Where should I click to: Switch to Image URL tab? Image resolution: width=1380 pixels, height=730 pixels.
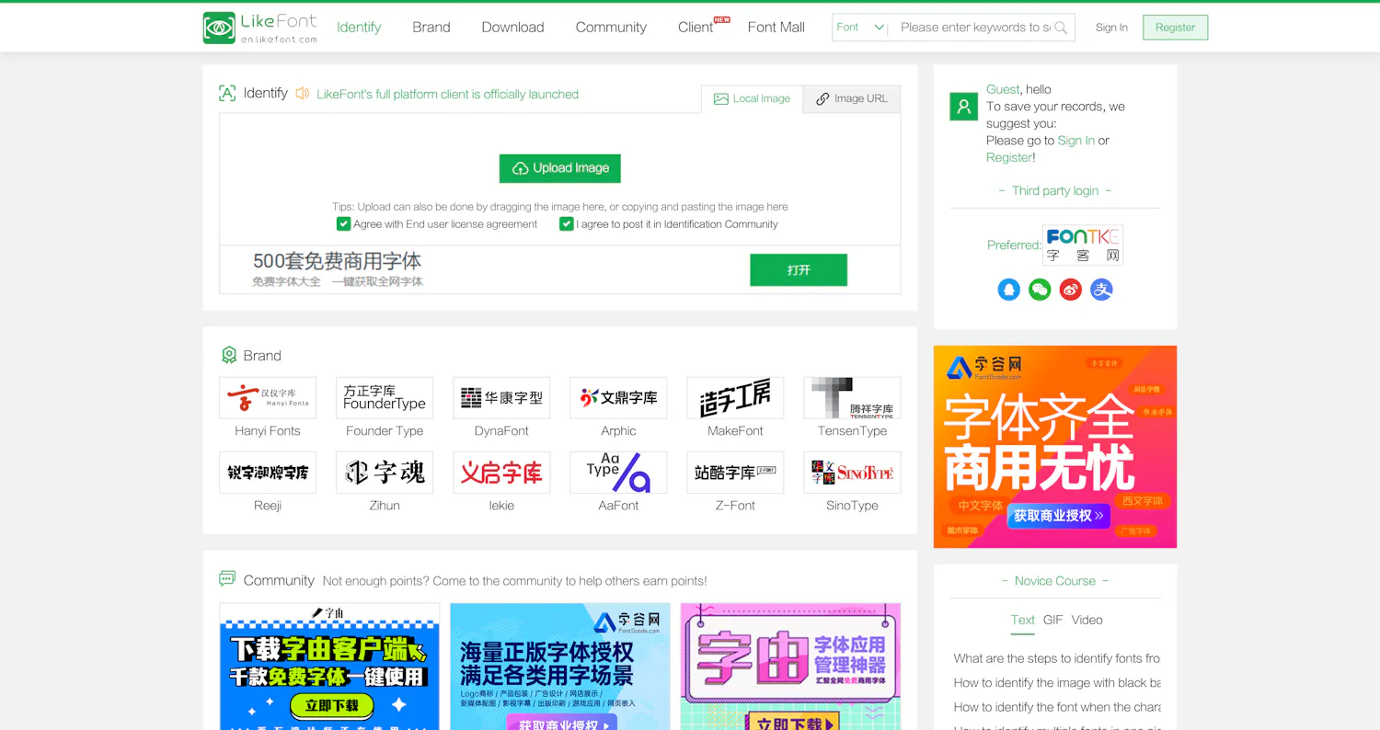point(852,99)
